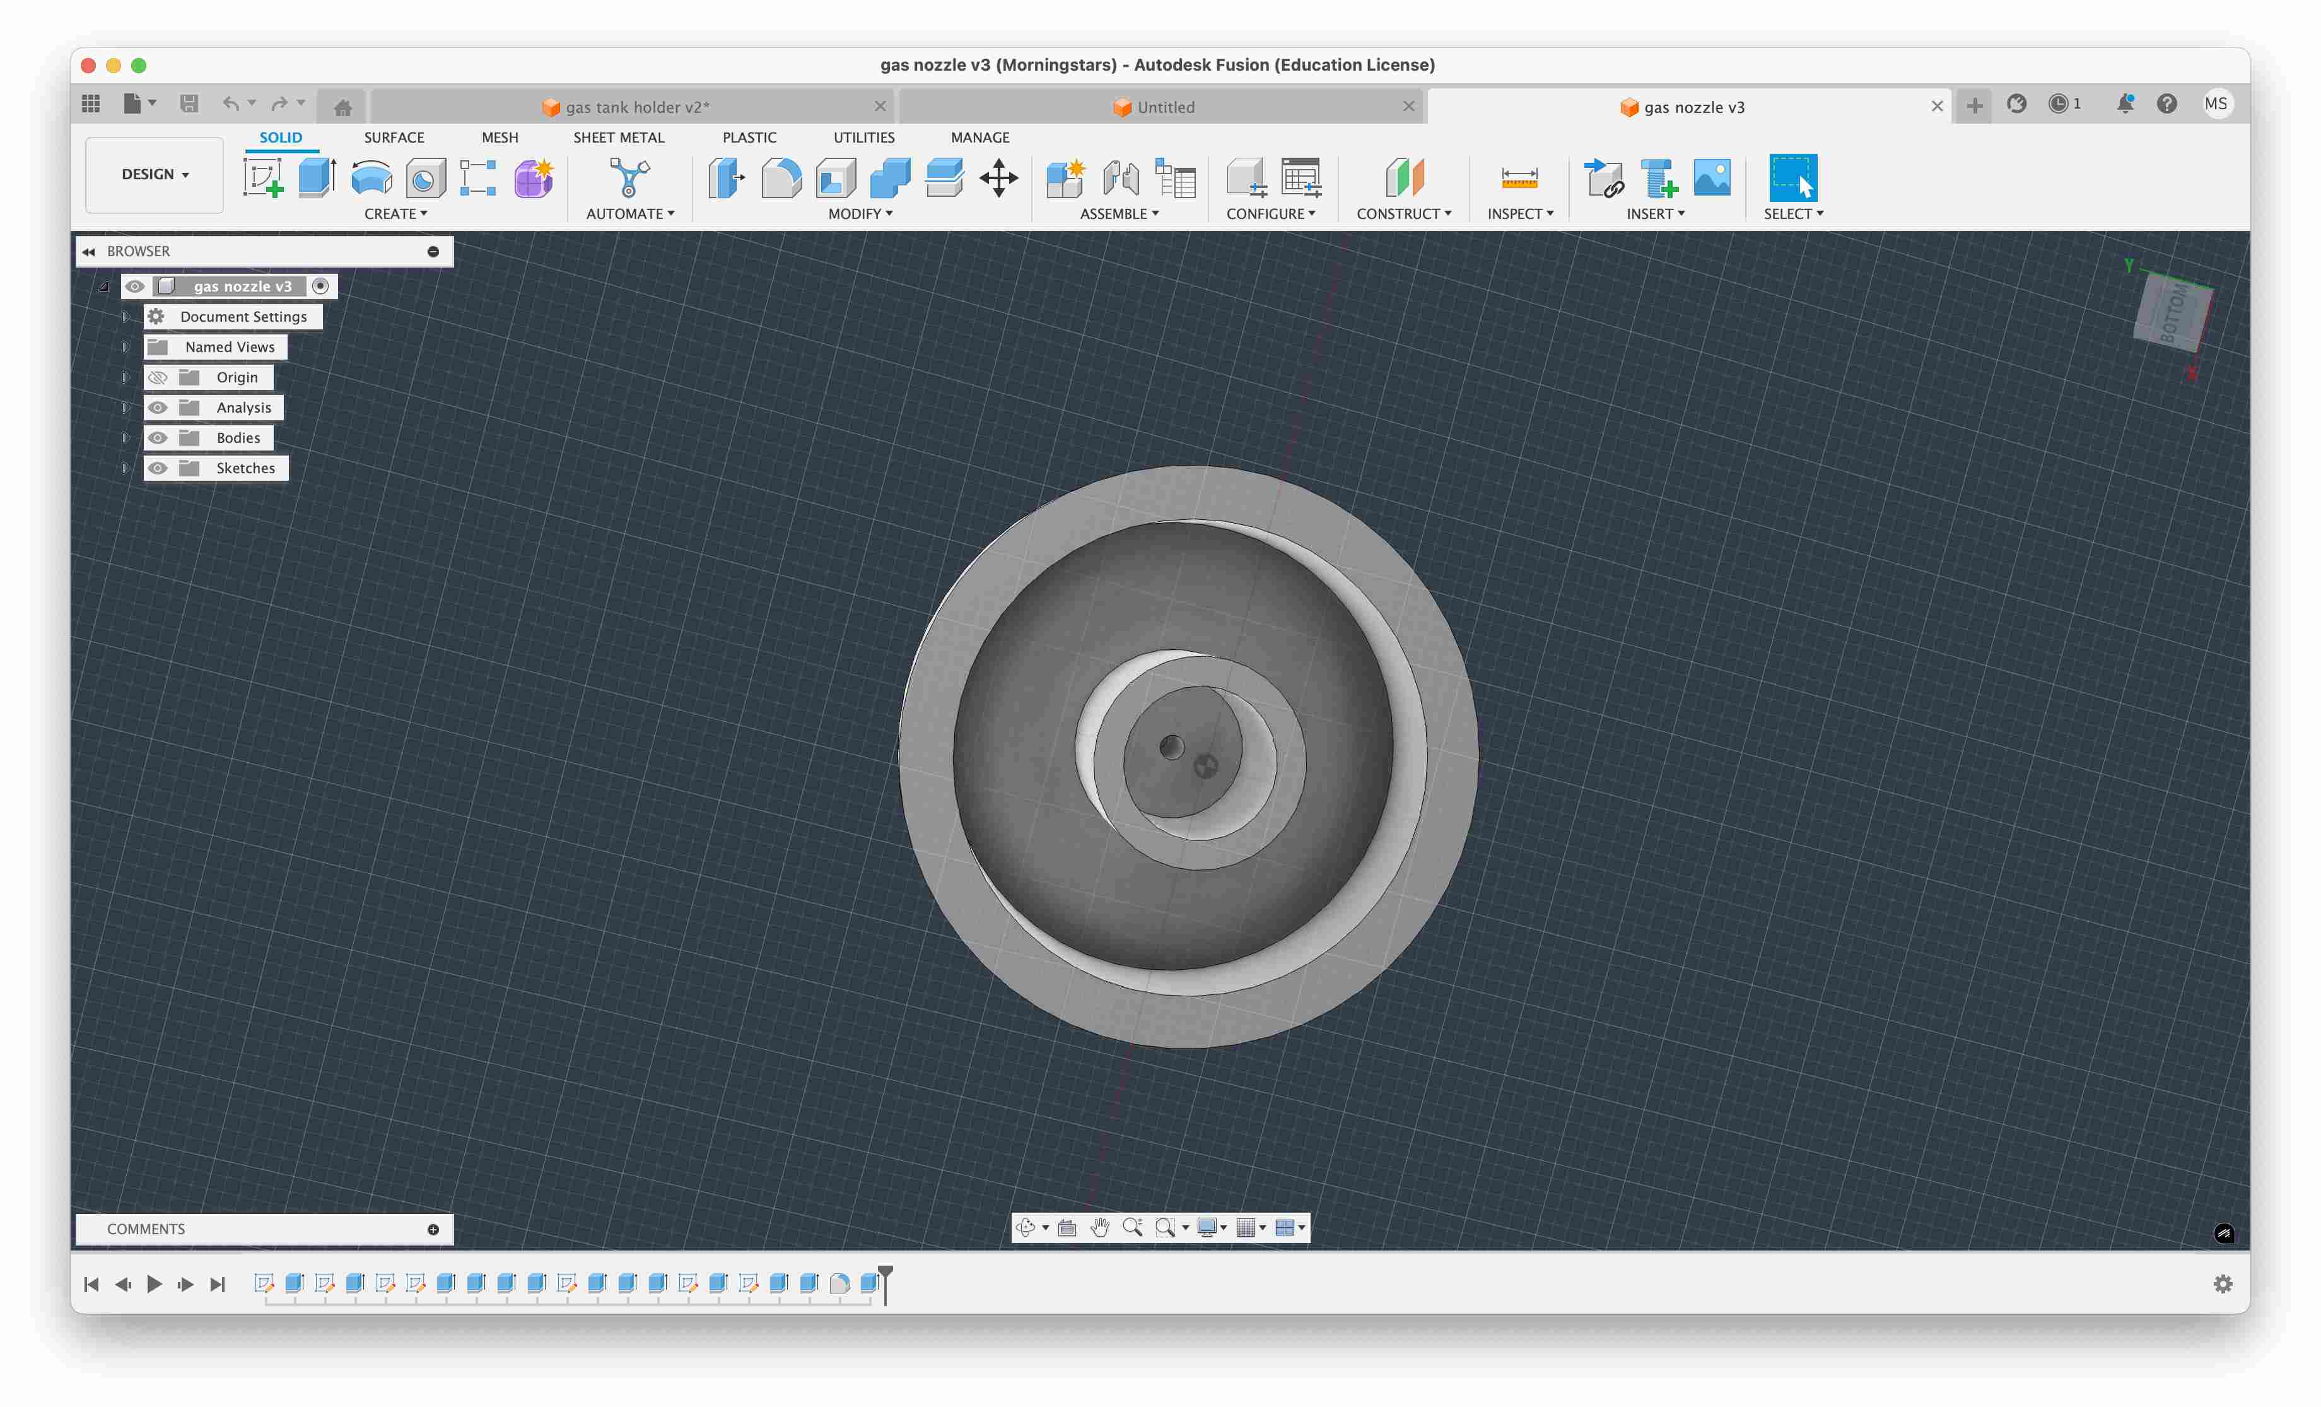
Task: Click the New Component icon
Action: click(x=1065, y=177)
